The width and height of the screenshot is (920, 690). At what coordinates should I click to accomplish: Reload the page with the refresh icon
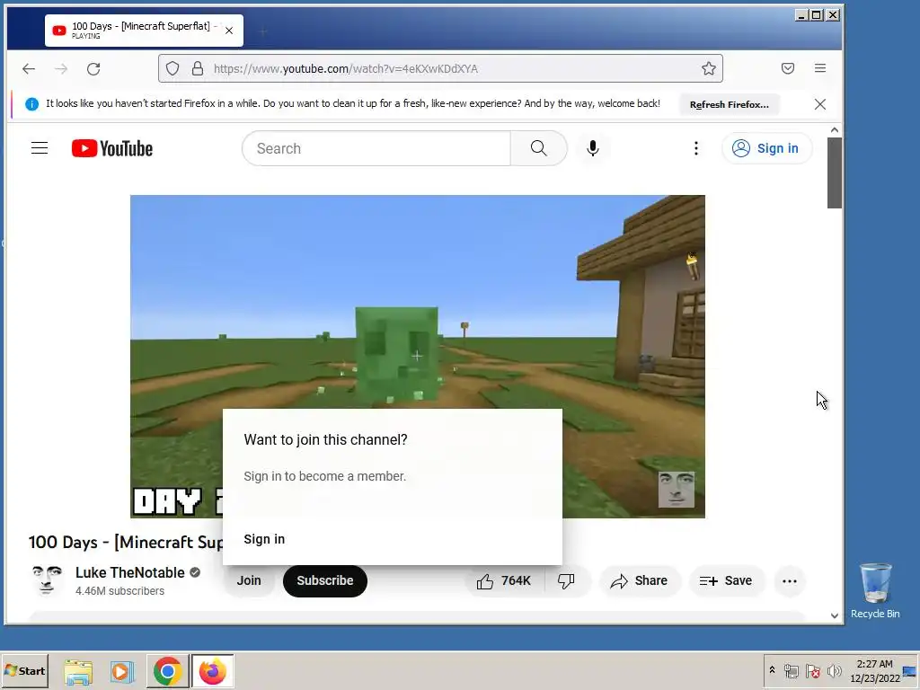coord(93,68)
